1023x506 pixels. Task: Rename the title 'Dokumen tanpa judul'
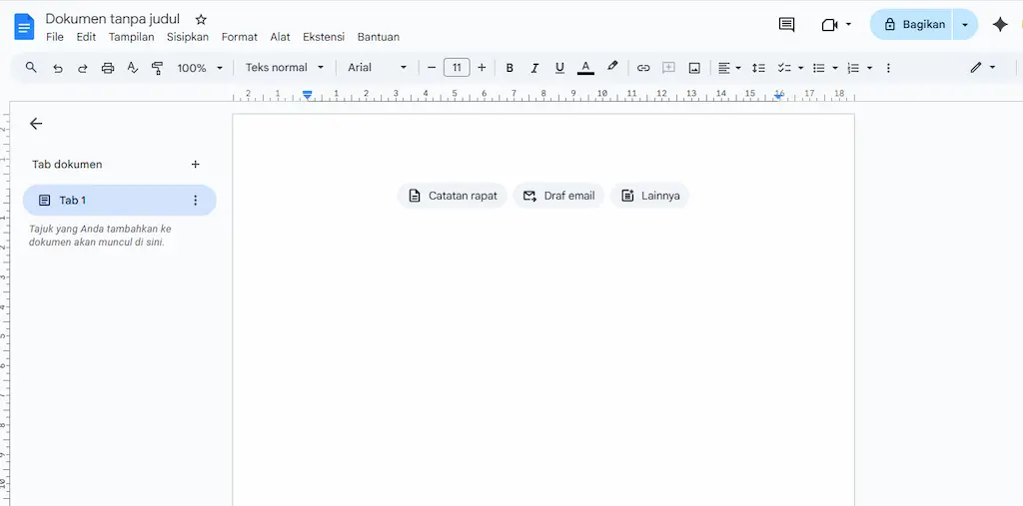pyautogui.click(x=112, y=19)
